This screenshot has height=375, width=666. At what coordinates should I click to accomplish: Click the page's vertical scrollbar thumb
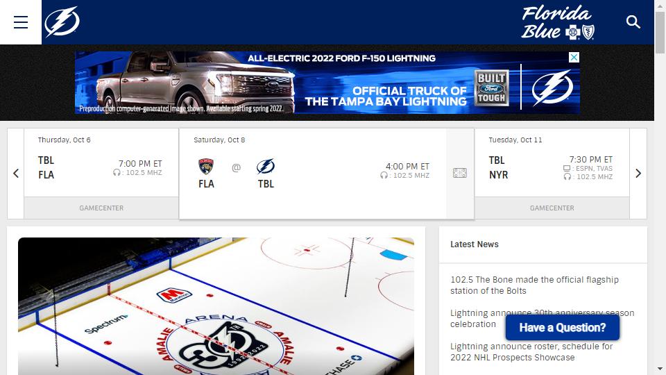(660, 31)
